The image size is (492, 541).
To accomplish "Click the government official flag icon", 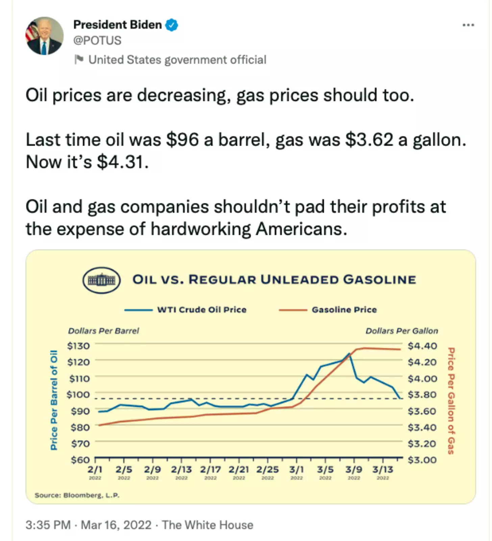I will [x=79, y=60].
